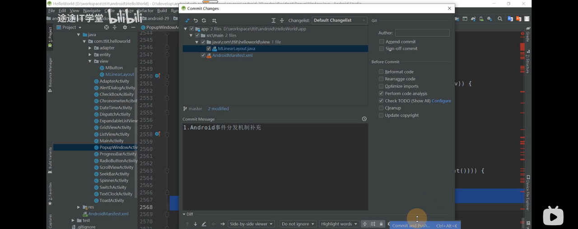Refresh the changes list in Commit dialog

[204, 20]
